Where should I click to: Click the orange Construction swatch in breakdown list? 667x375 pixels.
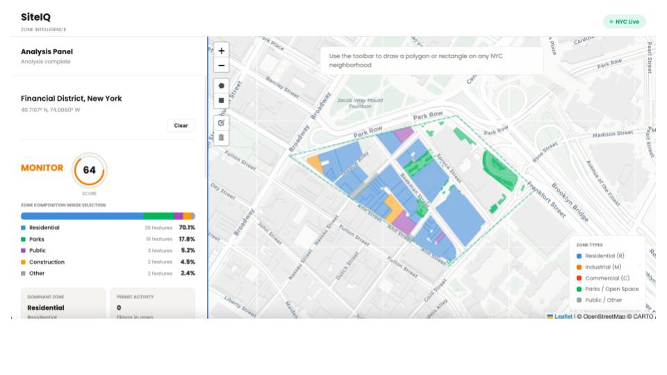(x=24, y=262)
